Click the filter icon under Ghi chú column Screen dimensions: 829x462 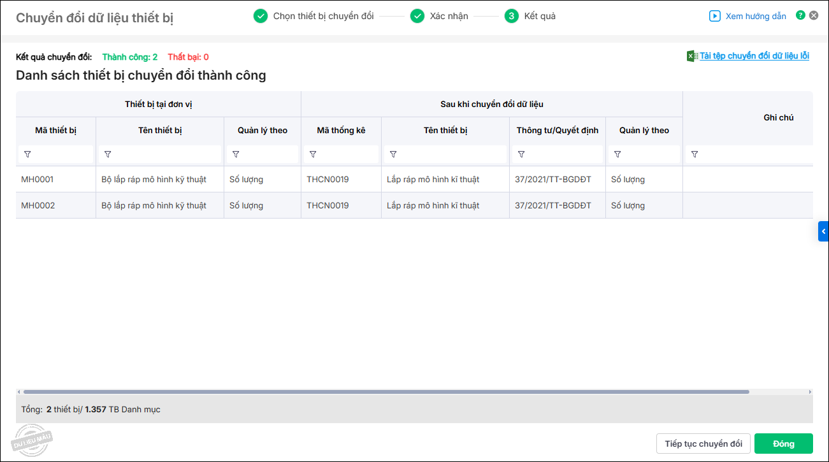[x=695, y=154]
